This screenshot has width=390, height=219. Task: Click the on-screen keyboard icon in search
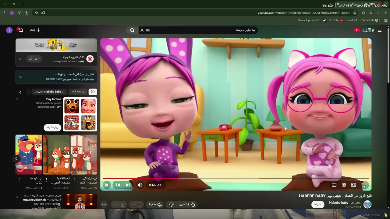(x=148, y=30)
